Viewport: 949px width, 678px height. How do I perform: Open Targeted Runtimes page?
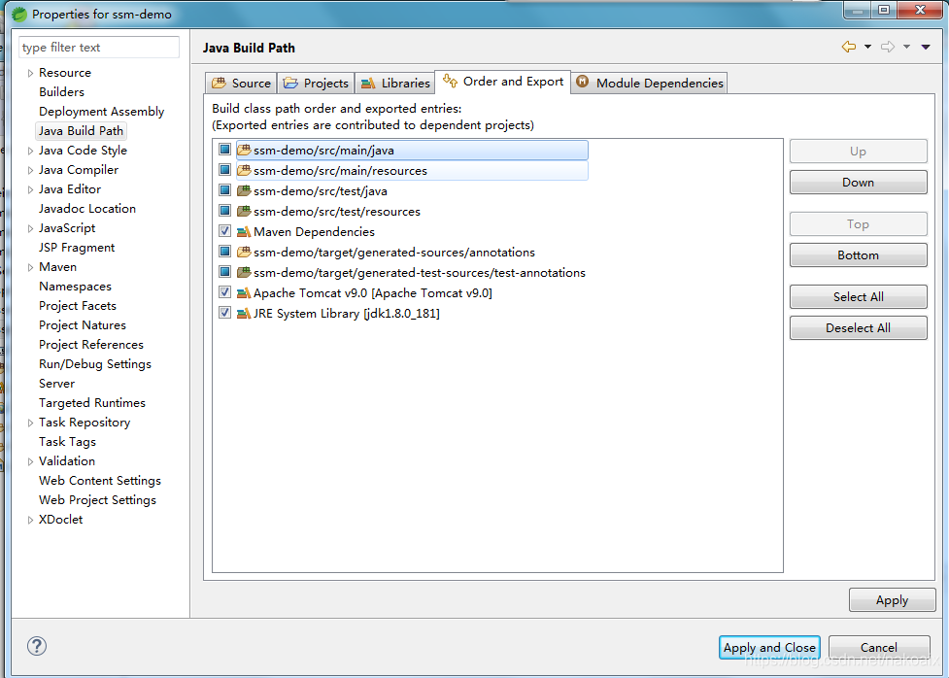point(92,402)
